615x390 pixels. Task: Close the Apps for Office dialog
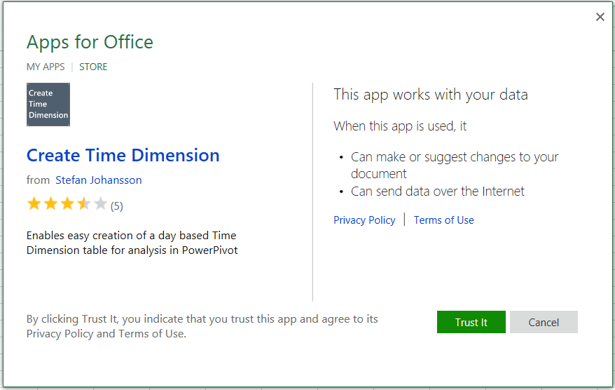600,18
